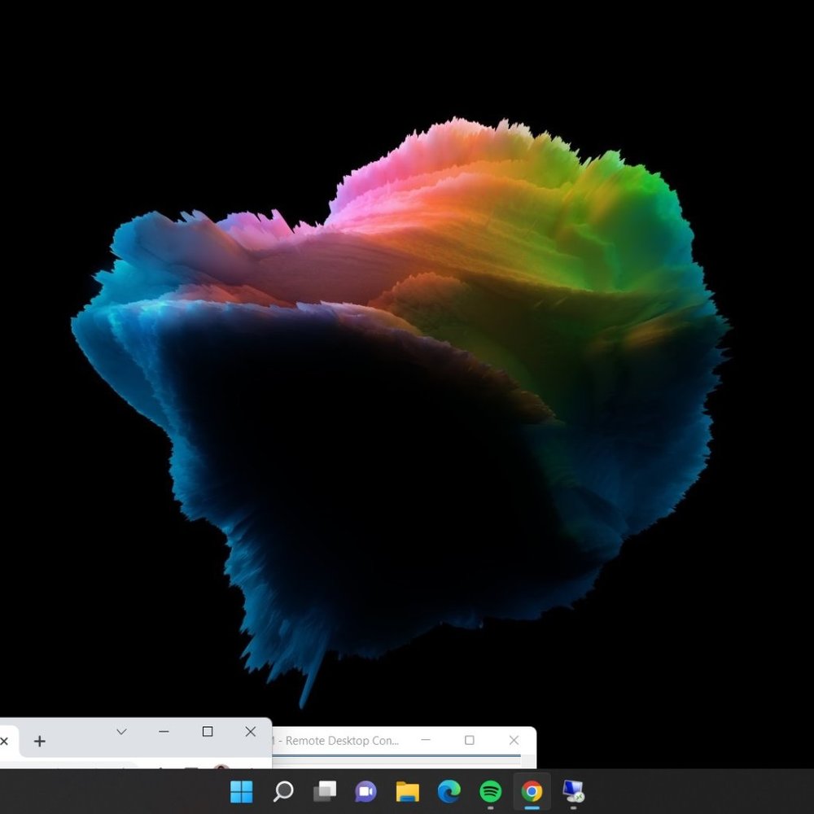Open taskbar Search magnifier
Screen dimensions: 814x814
283,791
